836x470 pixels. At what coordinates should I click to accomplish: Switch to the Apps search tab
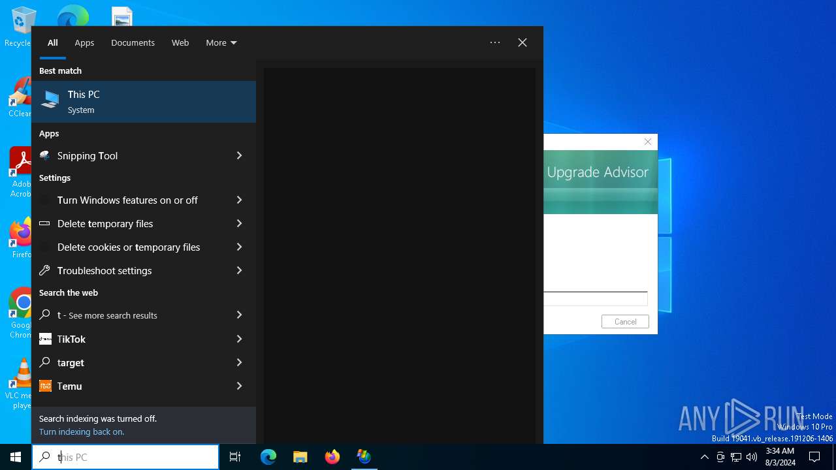point(84,42)
